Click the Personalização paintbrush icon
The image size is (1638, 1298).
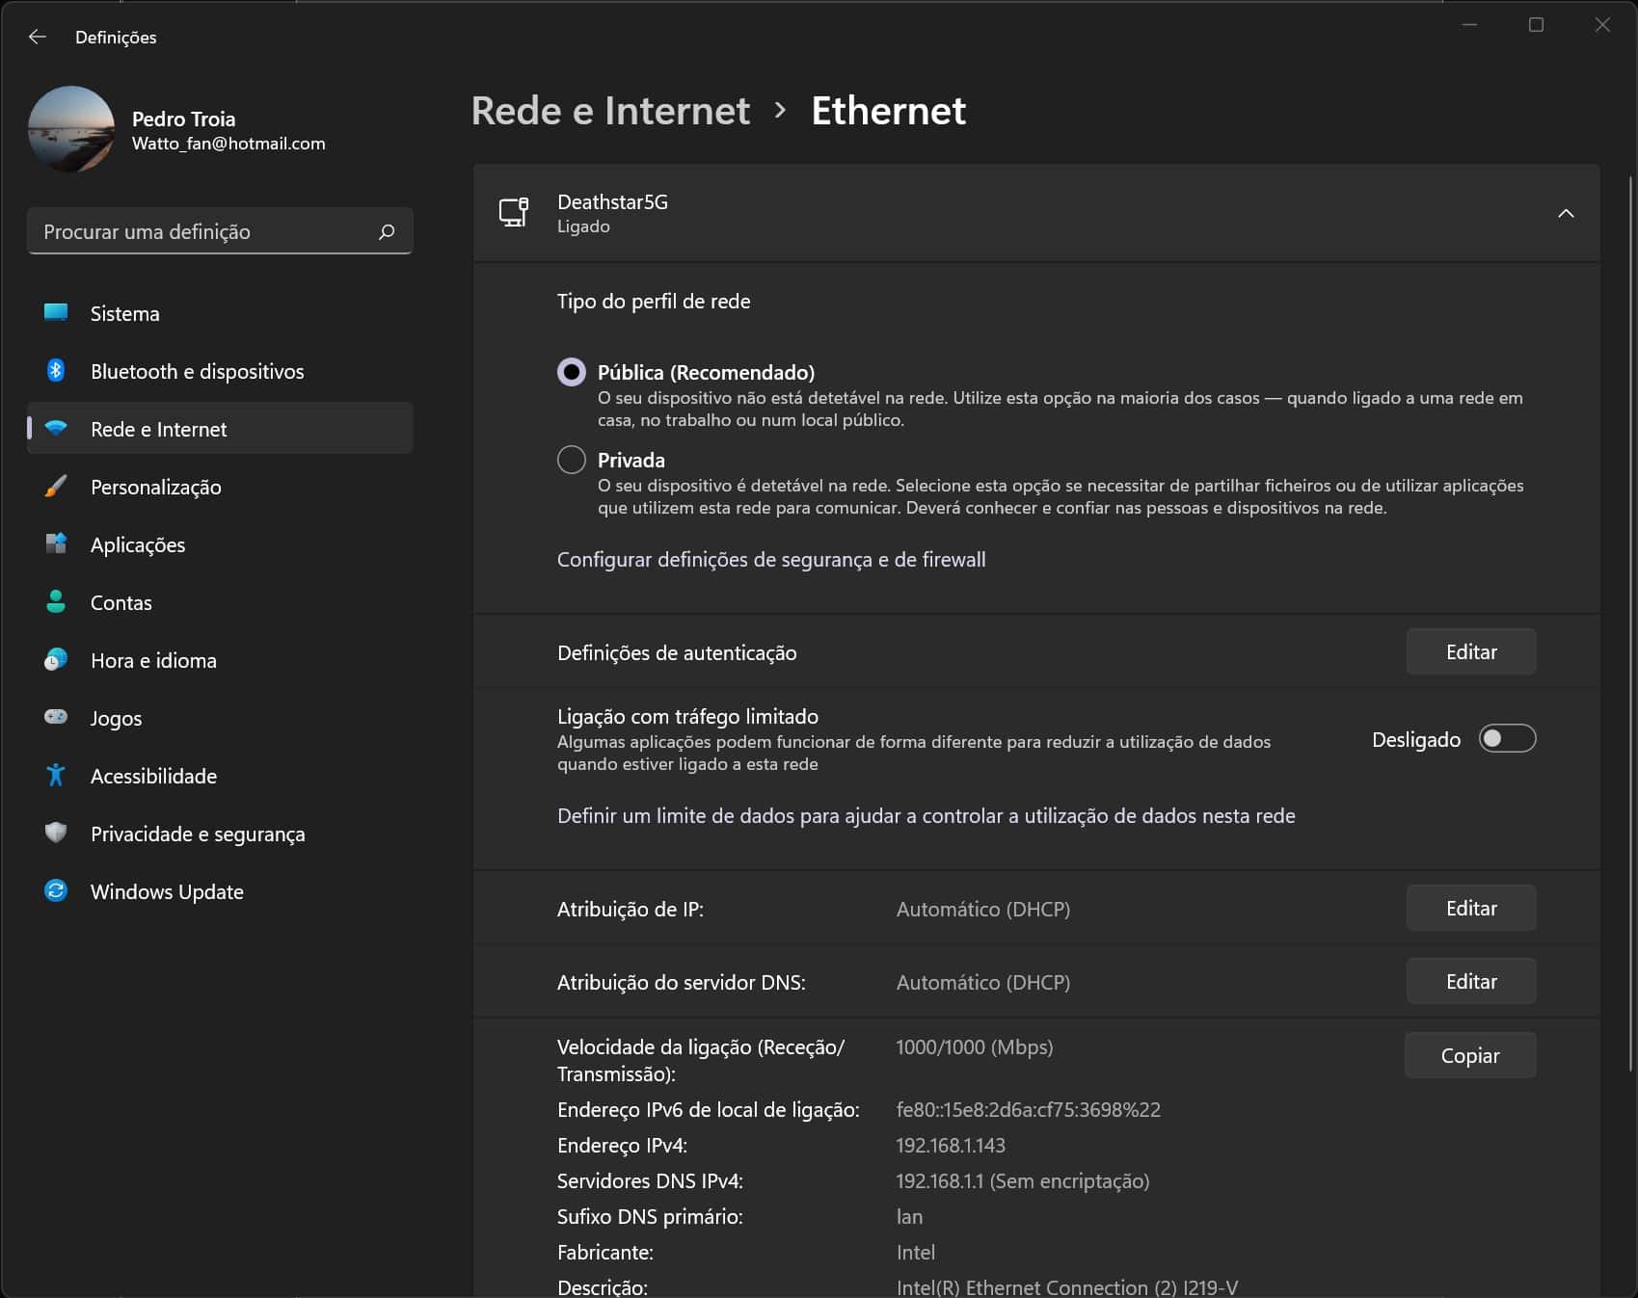pos(56,487)
